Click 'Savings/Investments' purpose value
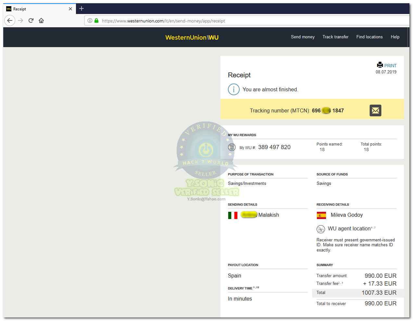 click(x=247, y=184)
